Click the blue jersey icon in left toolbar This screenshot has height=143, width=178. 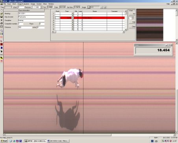(2, 48)
